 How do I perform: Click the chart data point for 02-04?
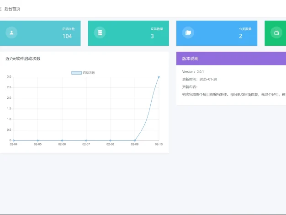pos(14,140)
